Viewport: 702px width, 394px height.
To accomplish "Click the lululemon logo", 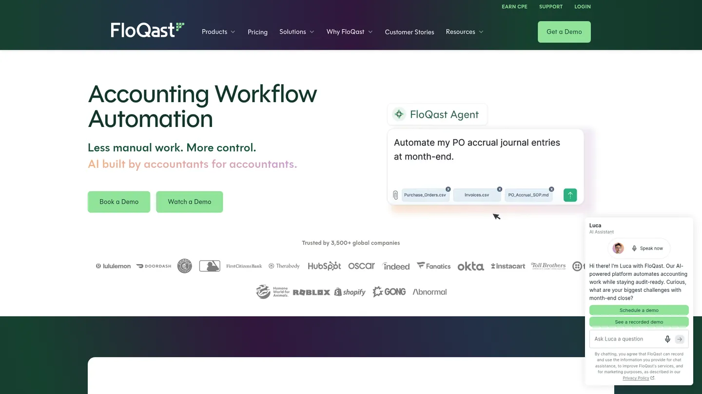I will tap(113, 266).
